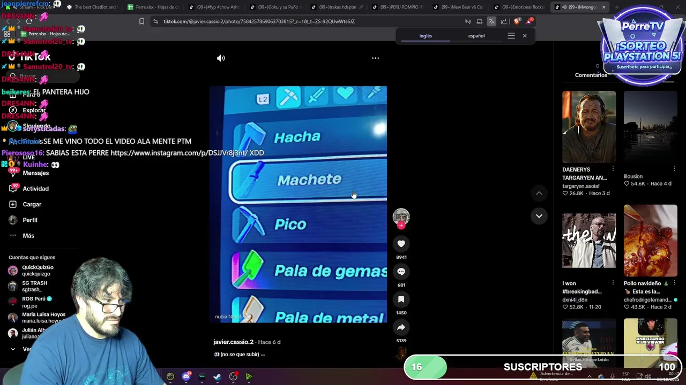Viewport: 686px width, 385px height.
Task: Switch to 'PERU ROMPIO' browser tab
Action: [x=397, y=7]
